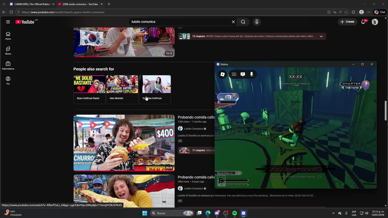Expand the 13 chapters chevron

pos(321,36)
